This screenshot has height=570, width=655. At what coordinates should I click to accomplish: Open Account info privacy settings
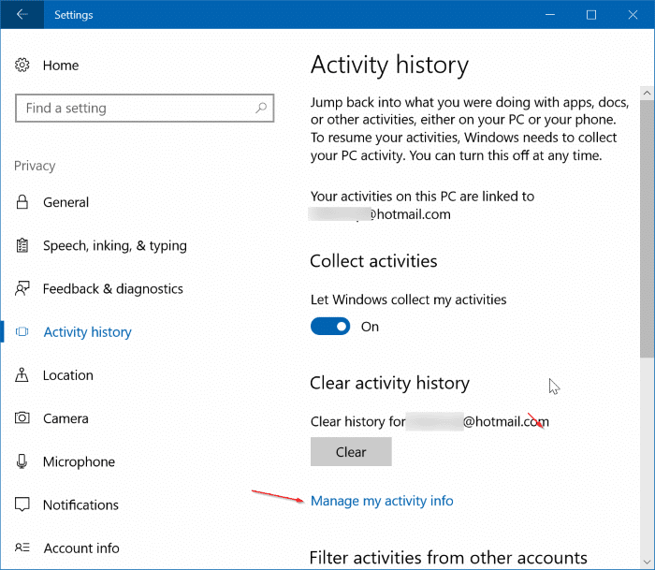click(x=81, y=548)
